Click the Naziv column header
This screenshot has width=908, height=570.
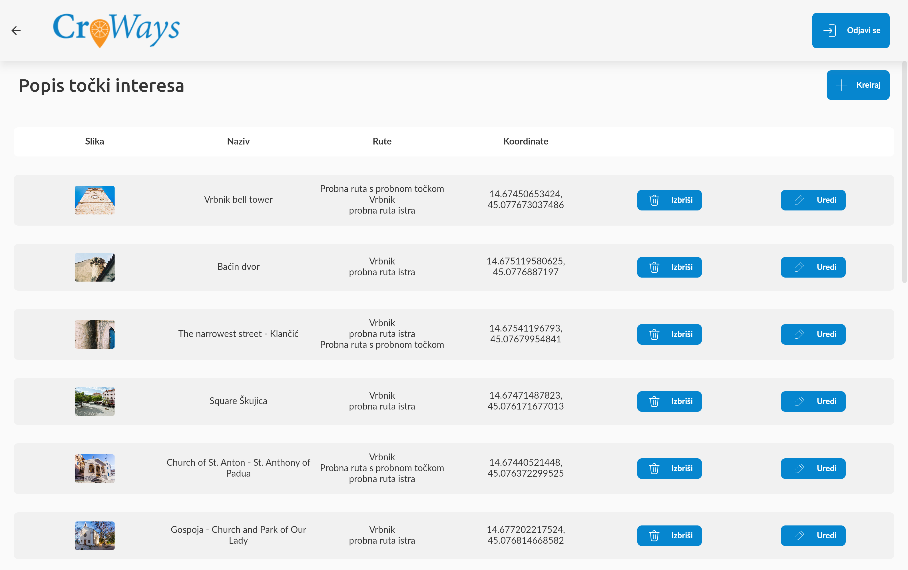tap(238, 141)
